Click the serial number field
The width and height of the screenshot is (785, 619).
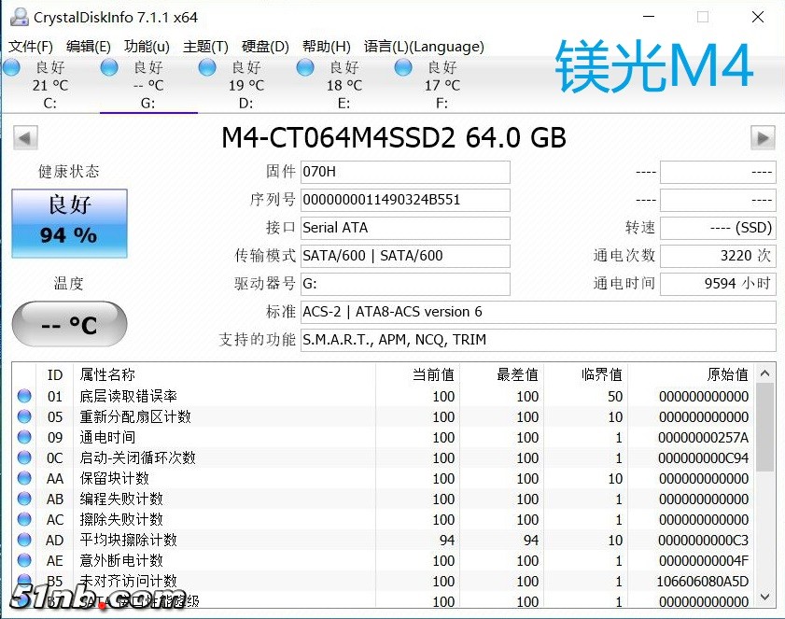pos(405,200)
